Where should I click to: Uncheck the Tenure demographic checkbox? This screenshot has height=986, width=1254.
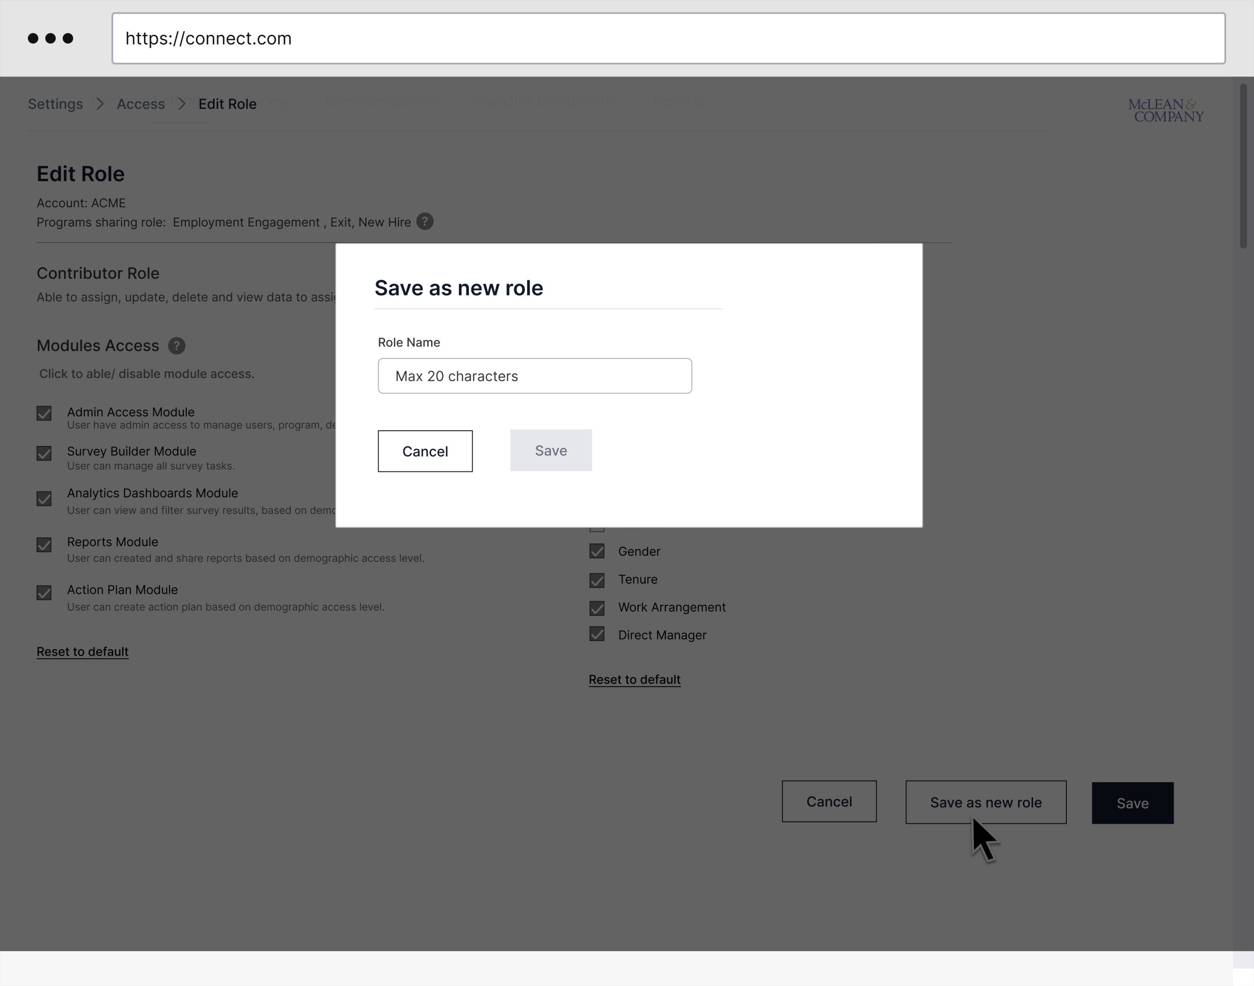coord(597,580)
